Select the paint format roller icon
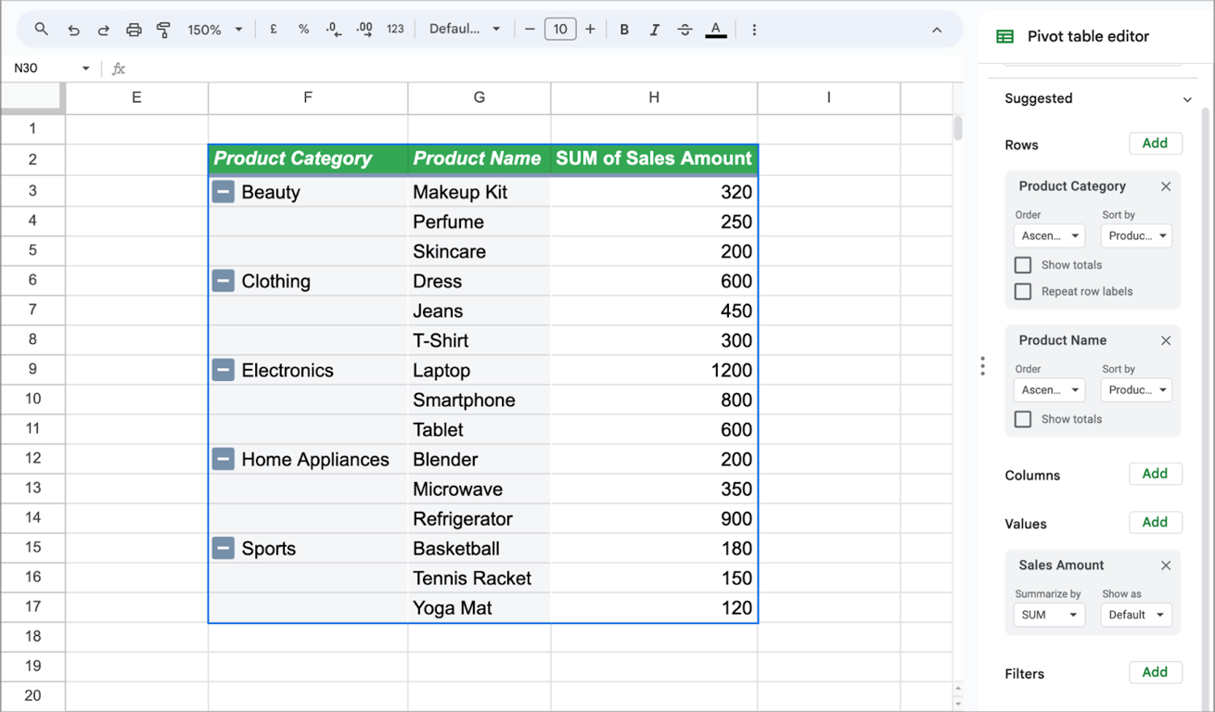Image resolution: width=1215 pixels, height=712 pixels. 163,30
